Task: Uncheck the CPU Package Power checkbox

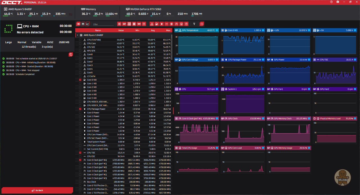Action: click(x=80, y=109)
